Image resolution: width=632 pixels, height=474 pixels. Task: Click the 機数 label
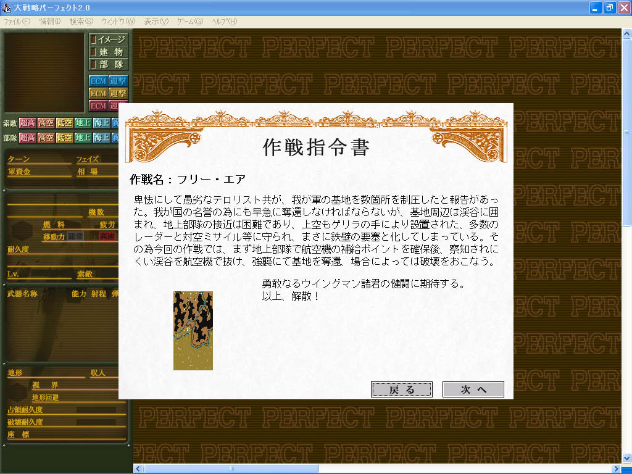coord(96,212)
